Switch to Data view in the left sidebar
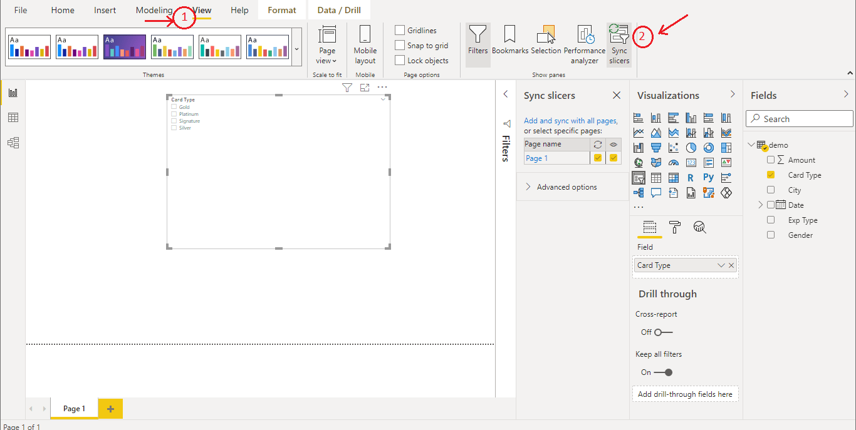 point(13,117)
